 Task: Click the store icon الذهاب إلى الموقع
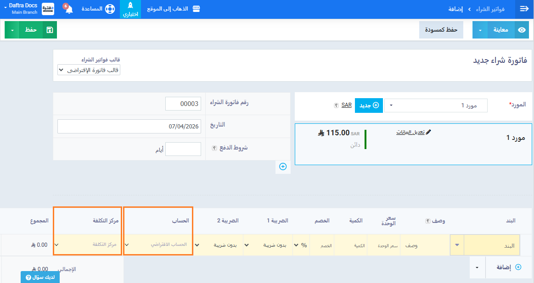(x=196, y=9)
